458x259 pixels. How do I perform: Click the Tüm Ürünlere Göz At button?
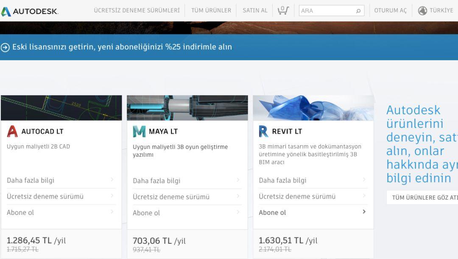coord(422,197)
